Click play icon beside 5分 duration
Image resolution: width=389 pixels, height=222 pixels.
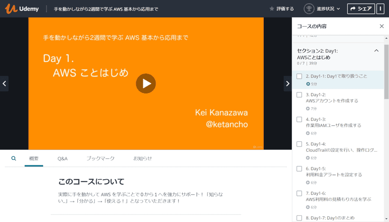[x=308, y=84]
